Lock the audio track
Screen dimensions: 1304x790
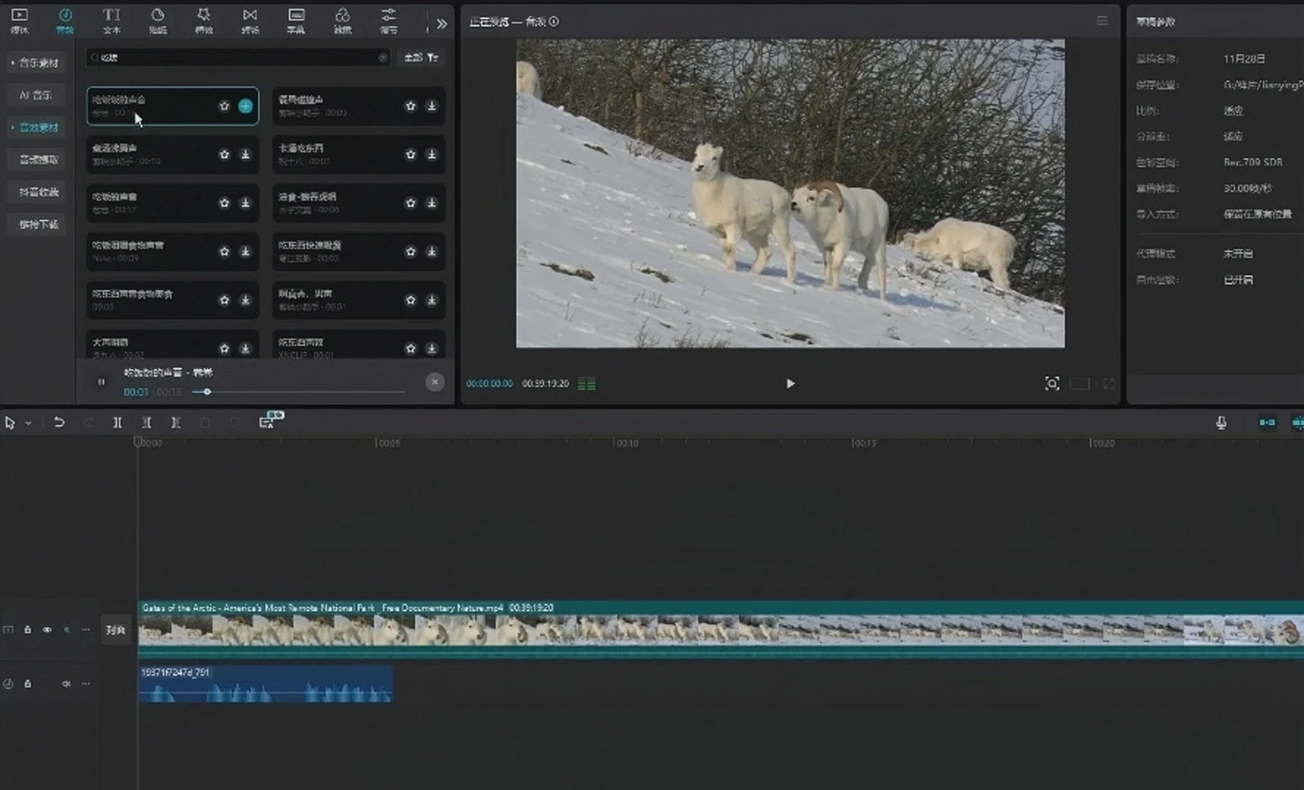click(x=28, y=684)
